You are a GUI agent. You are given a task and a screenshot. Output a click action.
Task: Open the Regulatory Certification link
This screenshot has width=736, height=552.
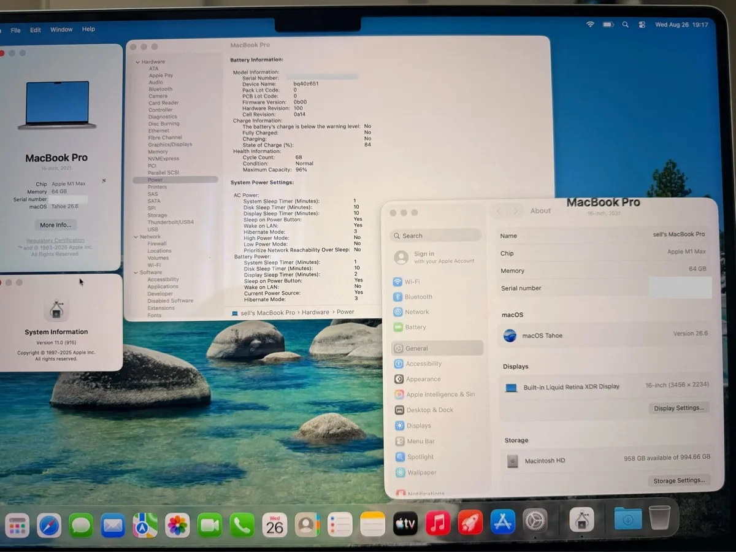(x=55, y=240)
